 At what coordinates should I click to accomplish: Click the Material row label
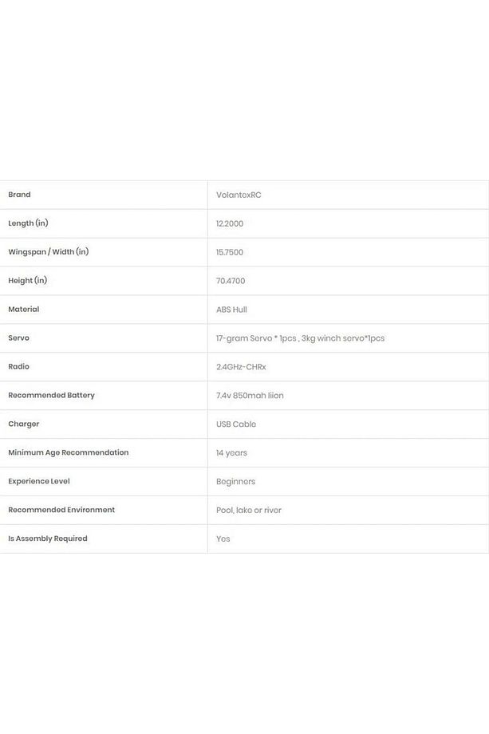pos(24,310)
